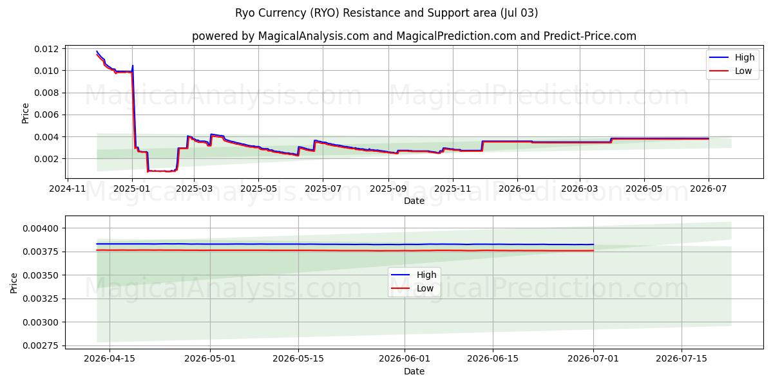The width and height of the screenshot is (773, 386).
Task: Click 'High' in the top chart legend
Action: coord(745,57)
